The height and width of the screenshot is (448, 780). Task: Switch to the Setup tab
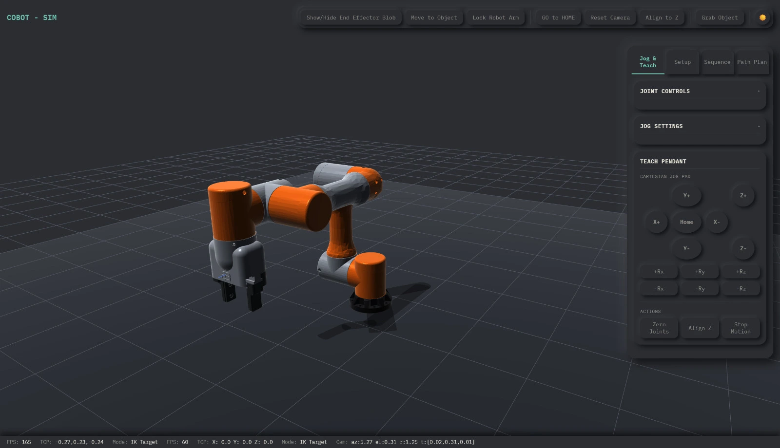pos(682,62)
